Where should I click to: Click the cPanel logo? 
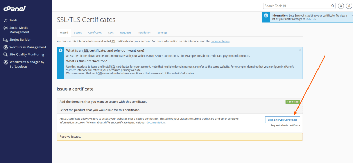14,9
